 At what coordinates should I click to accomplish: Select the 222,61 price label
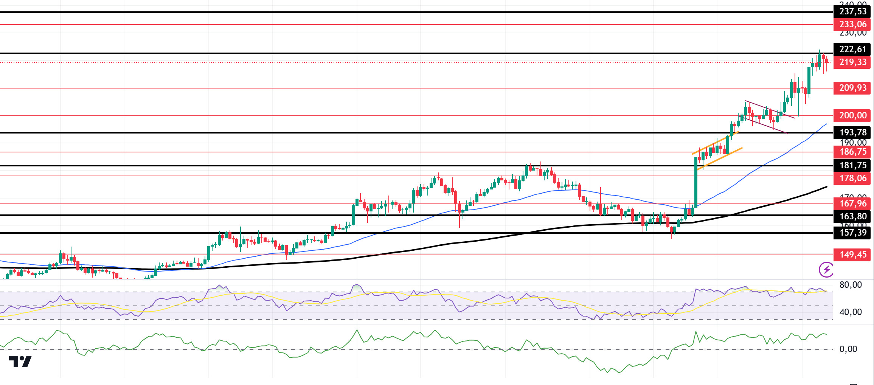[852, 49]
